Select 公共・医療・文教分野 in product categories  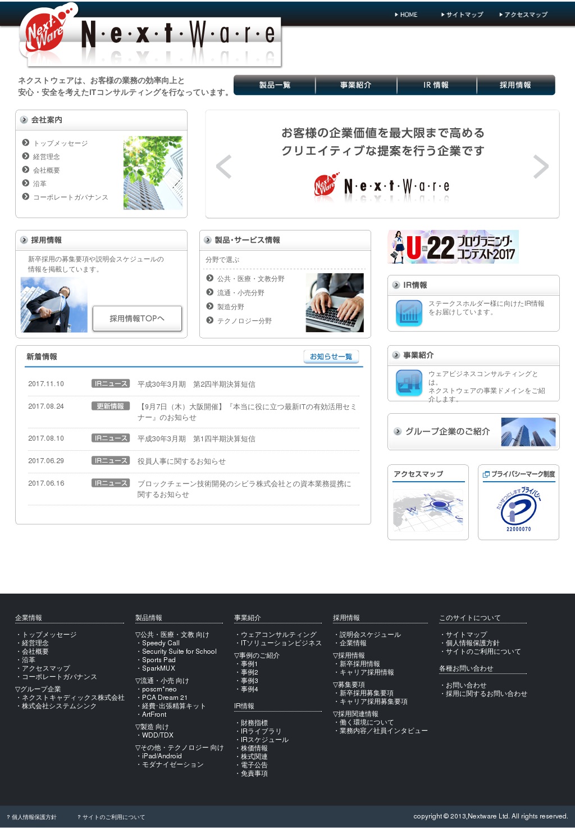tap(250, 279)
